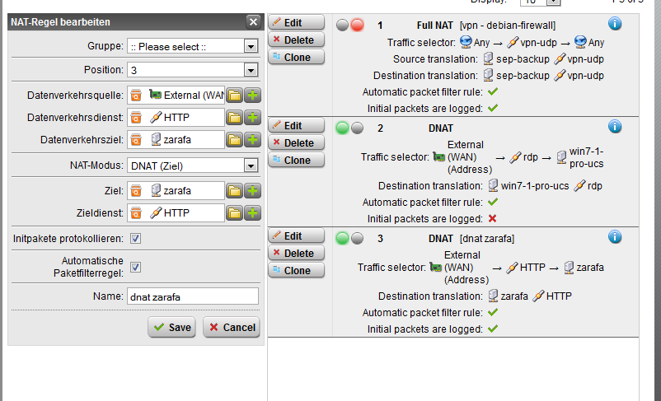Select the zarafa entry in the Ziel field
The width and height of the screenshot is (661, 401).
[x=171, y=191]
